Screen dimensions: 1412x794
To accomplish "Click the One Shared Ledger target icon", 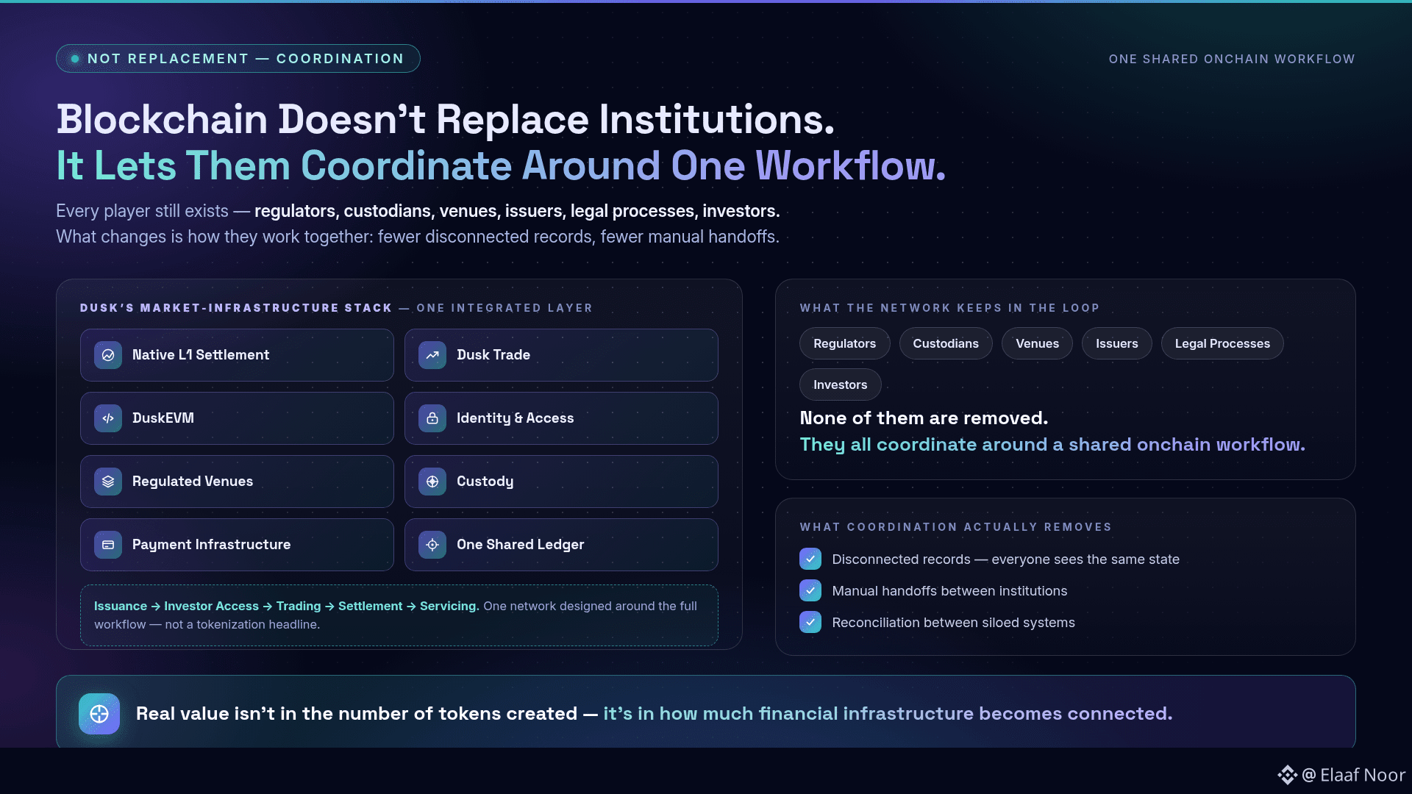I will click(x=432, y=545).
